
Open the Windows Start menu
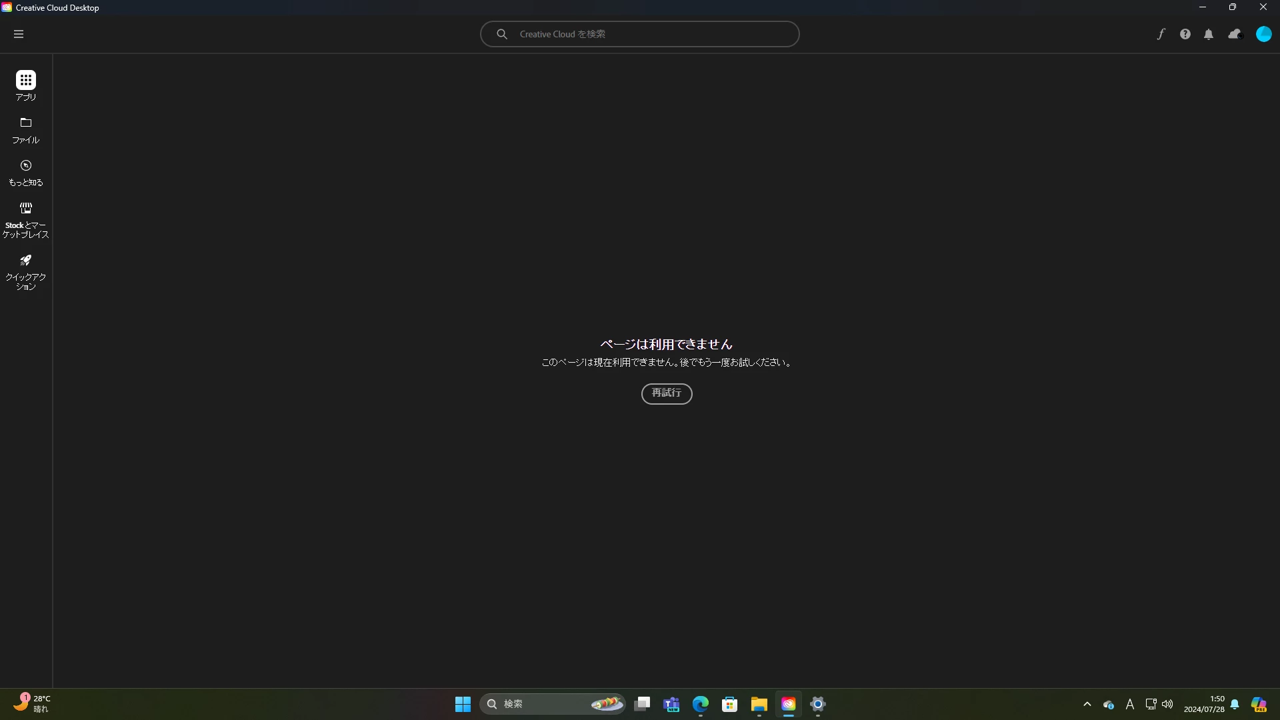(463, 704)
